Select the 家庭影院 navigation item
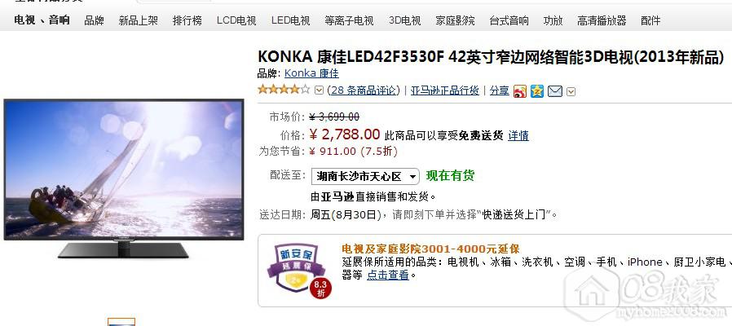732x326 pixels. pos(455,20)
